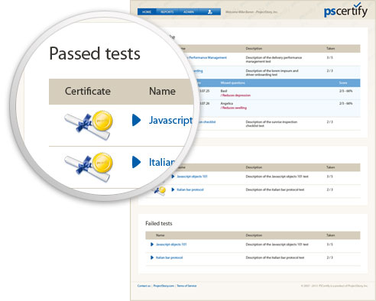Click the 'Angelica' missed question entry
This screenshot has height=301, width=376.
(x=227, y=103)
